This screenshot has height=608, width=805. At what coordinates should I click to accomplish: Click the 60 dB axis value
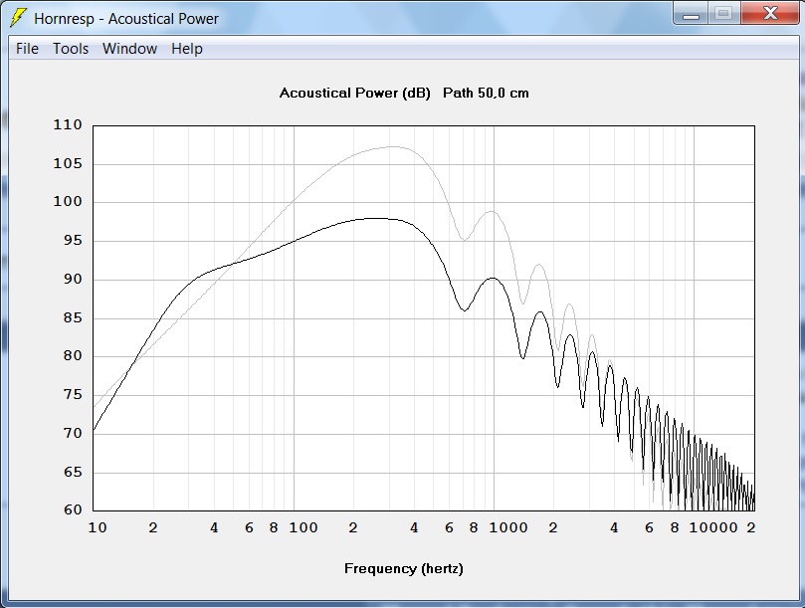click(x=73, y=509)
